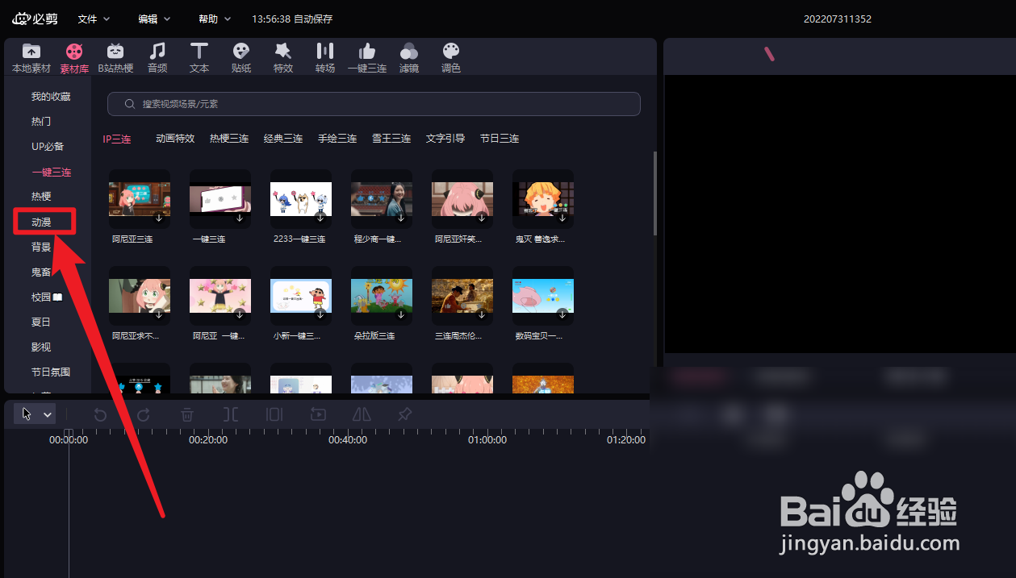This screenshot has width=1016, height=578.
Task: Select 夏日 category in the sidebar
Action: [x=41, y=322]
